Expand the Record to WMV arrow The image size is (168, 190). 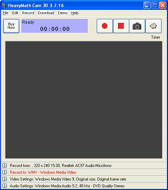pos(5,172)
